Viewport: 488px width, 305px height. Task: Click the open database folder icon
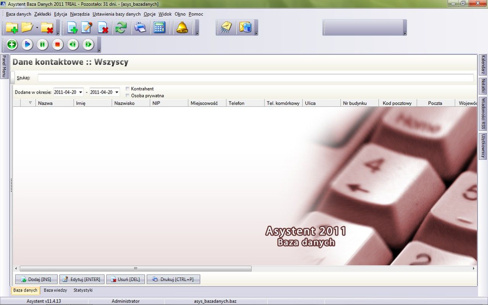click(x=27, y=27)
